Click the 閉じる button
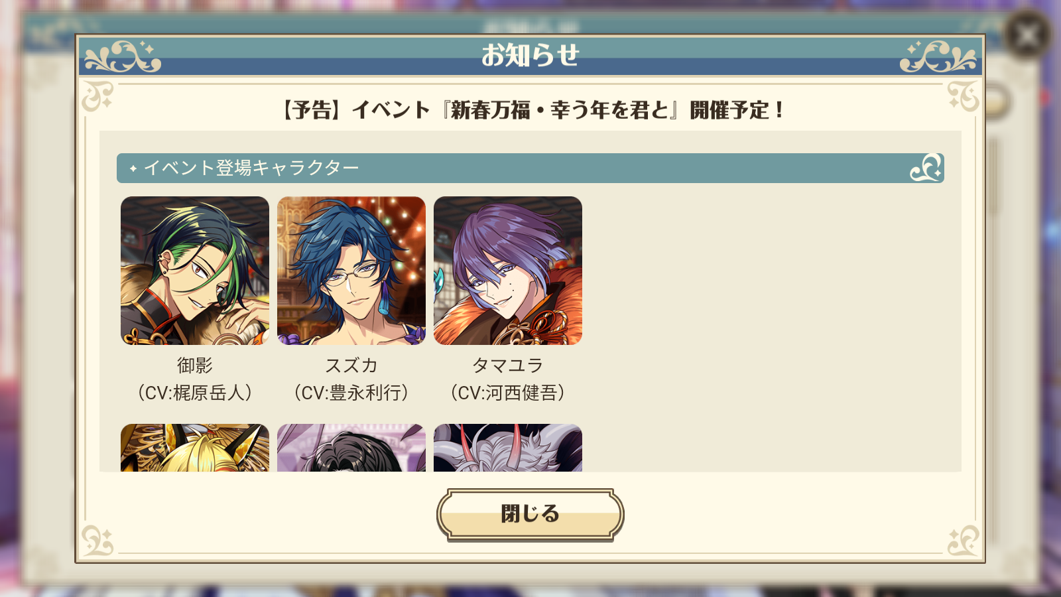The width and height of the screenshot is (1061, 597). [x=530, y=515]
